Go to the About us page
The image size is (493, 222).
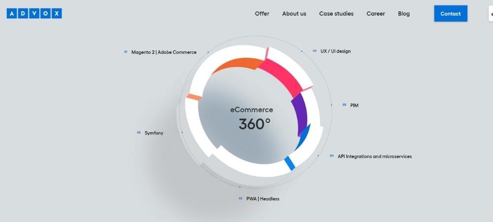click(x=294, y=14)
